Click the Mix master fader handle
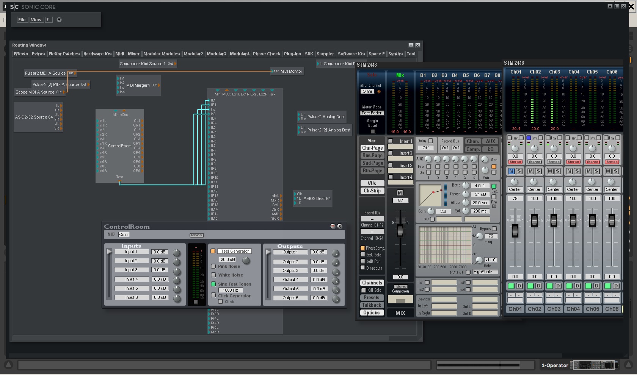 400,231
